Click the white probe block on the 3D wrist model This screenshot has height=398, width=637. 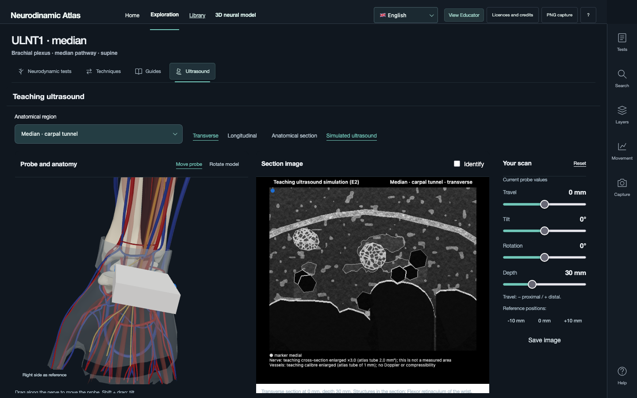click(146, 289)
